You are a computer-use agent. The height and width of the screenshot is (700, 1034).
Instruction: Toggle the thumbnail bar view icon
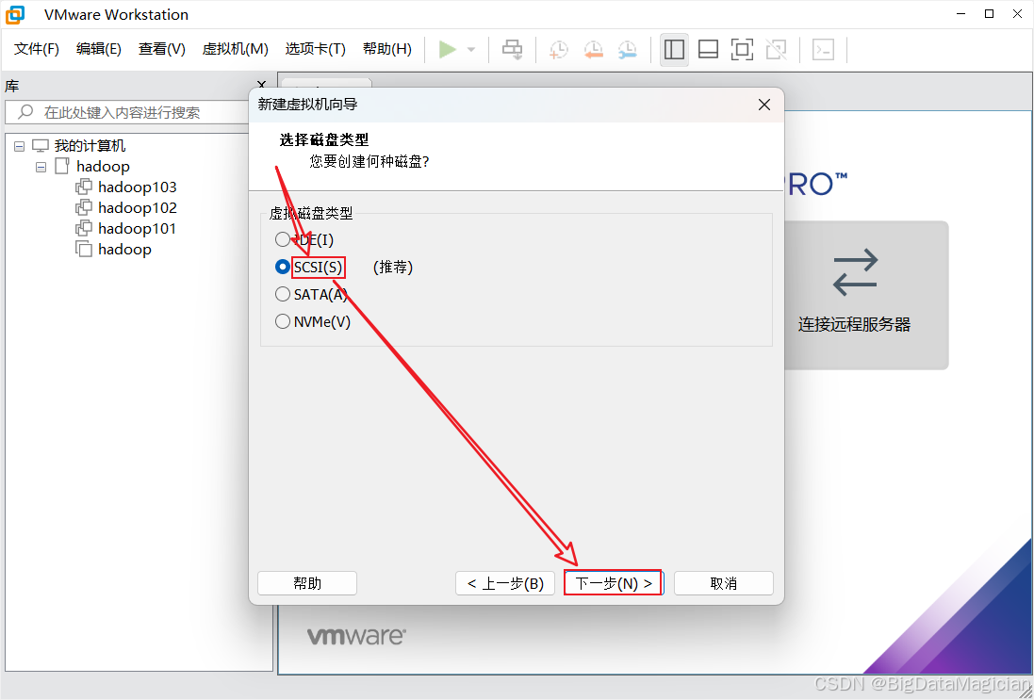tap(708, 49)
